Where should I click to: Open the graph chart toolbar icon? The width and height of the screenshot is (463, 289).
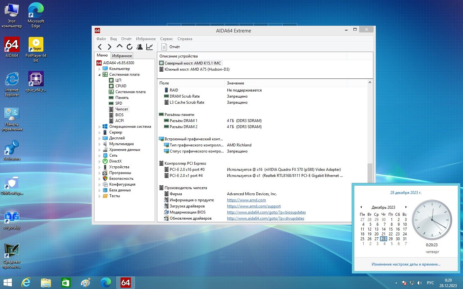[150, 47]
